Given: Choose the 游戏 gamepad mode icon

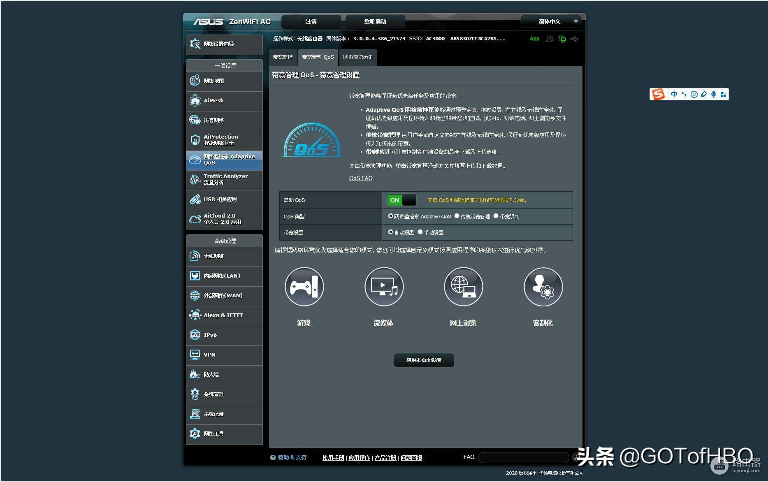Looking at the screenshot, I should coord(304,287).
